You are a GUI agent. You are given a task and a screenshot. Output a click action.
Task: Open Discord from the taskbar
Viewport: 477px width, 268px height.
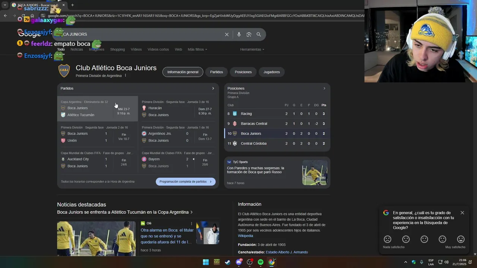coord(238,262)
